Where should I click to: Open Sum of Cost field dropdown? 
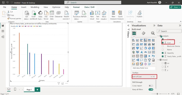(x=151, y=77)
